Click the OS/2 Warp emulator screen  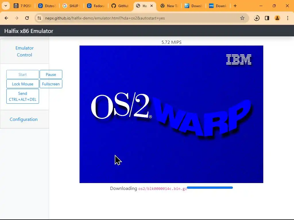pos(171,114)
